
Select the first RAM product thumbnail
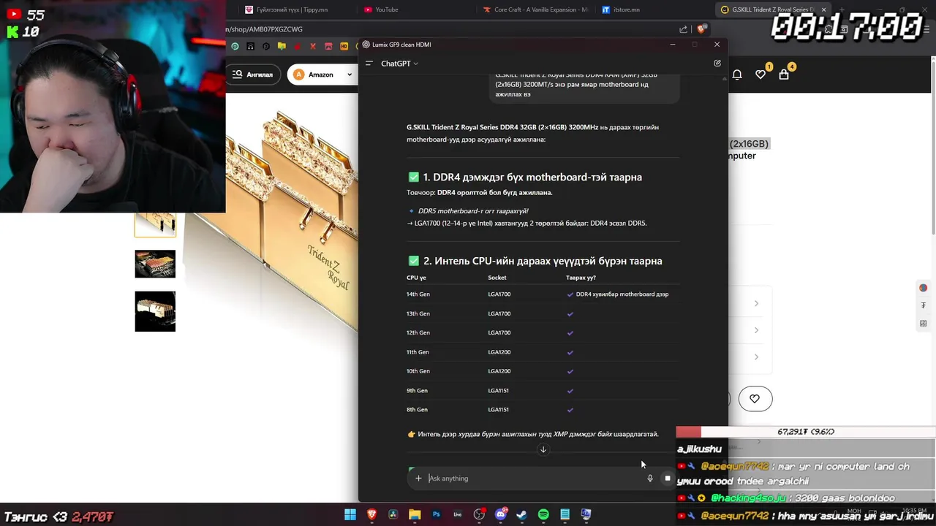point(155,225)
